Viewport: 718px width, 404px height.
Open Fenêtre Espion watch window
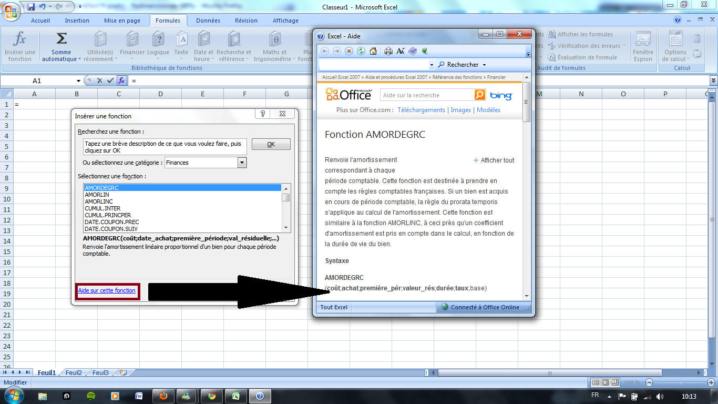click(642, 46)
